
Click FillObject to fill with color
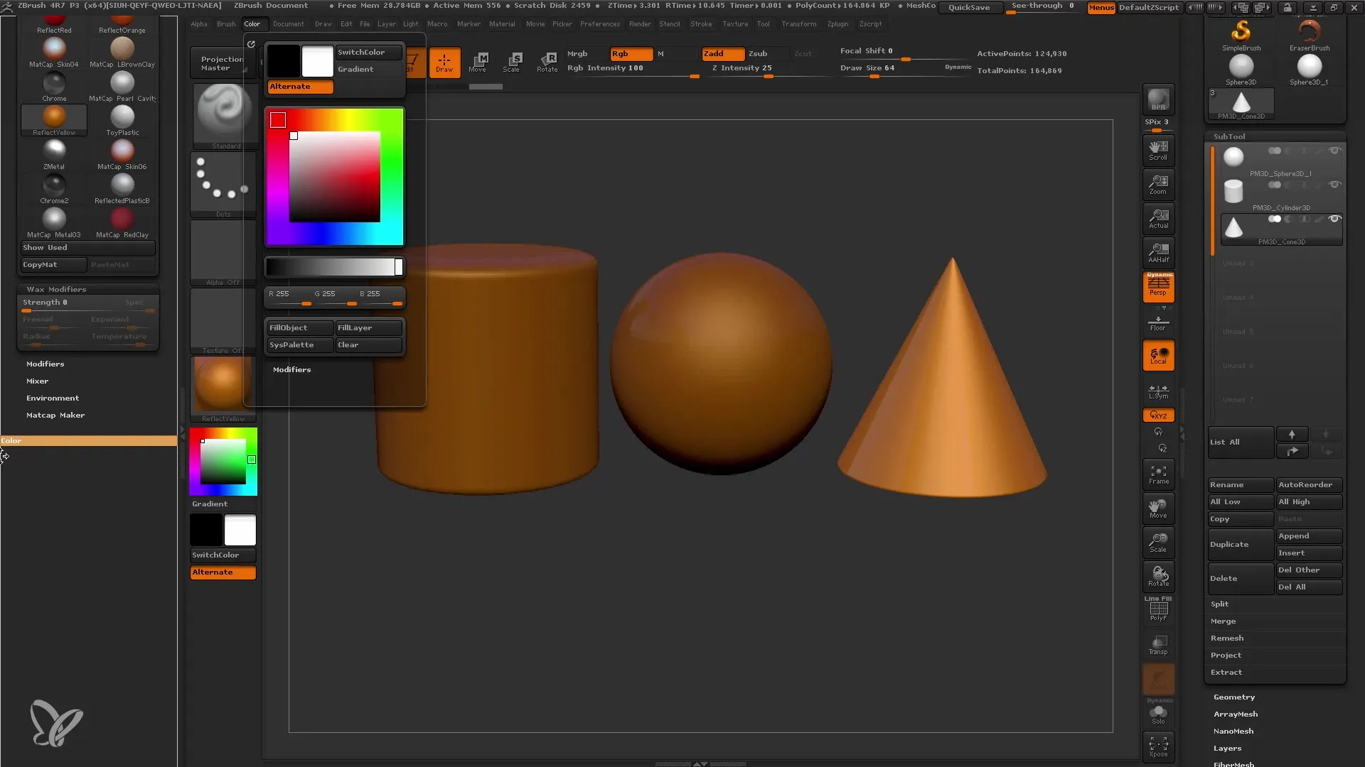299,328
